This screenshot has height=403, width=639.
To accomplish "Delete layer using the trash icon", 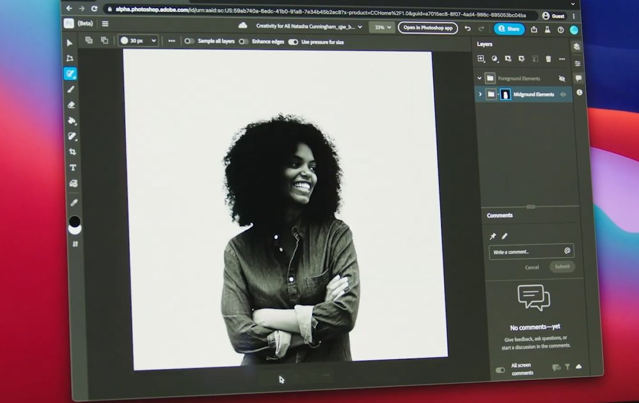I will [x=548, y=59].
